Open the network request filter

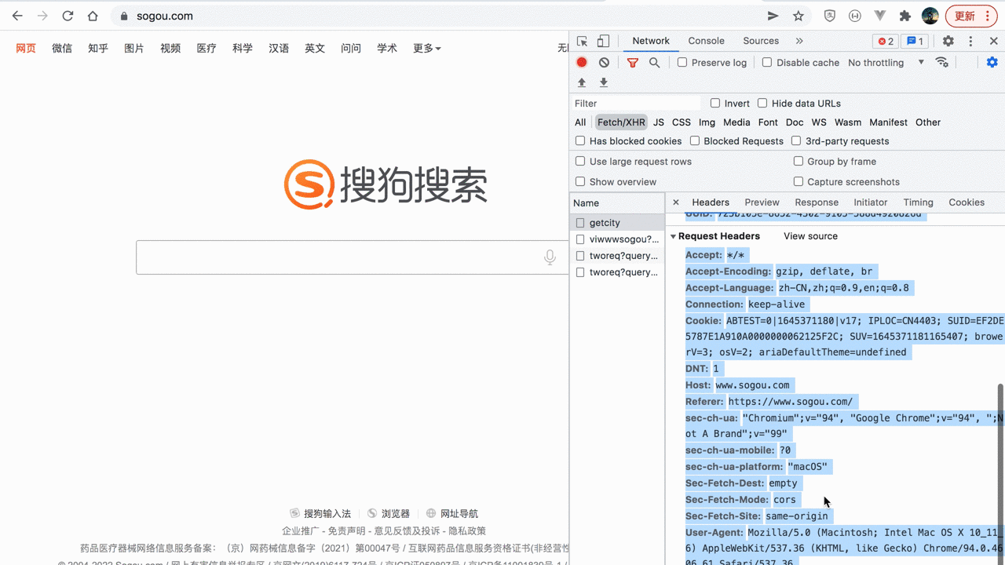633,62
